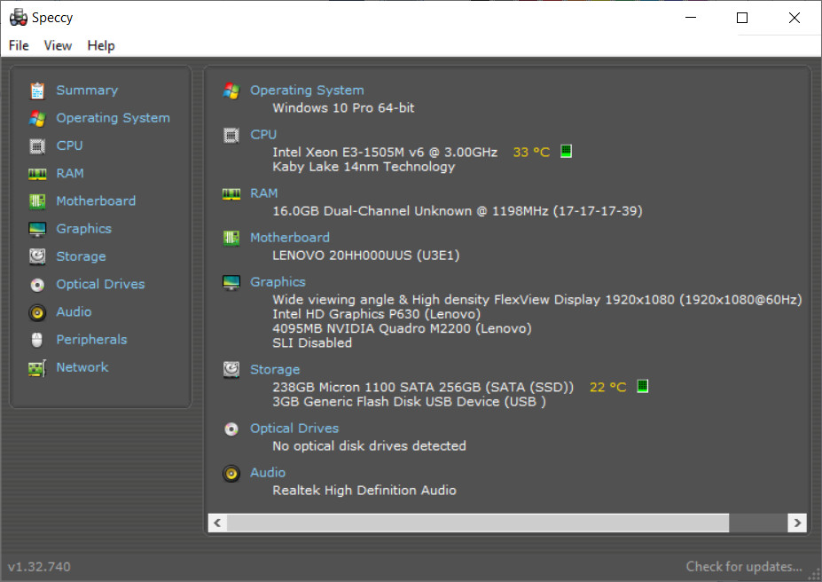Open the Optical Drives heading link
The height and width of the screenshot is (582, 822).
(x=294, y=429)
